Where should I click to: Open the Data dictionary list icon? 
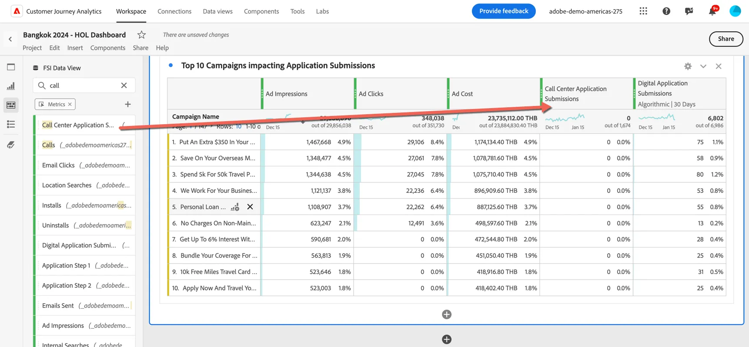[x=11, y=124]
